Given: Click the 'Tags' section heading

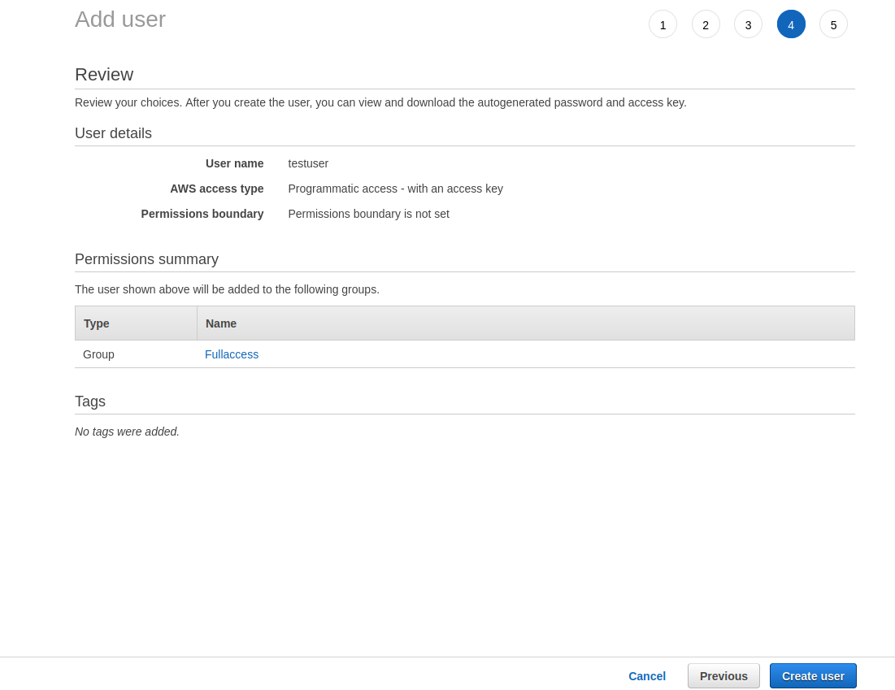Looking at the screenshot, I should coord(90,401).
